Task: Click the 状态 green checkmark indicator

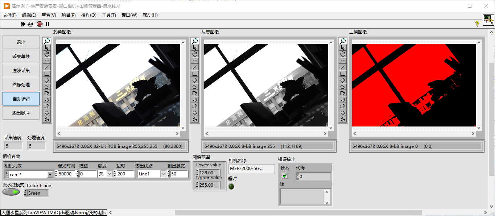Action: tap(285, 176)
